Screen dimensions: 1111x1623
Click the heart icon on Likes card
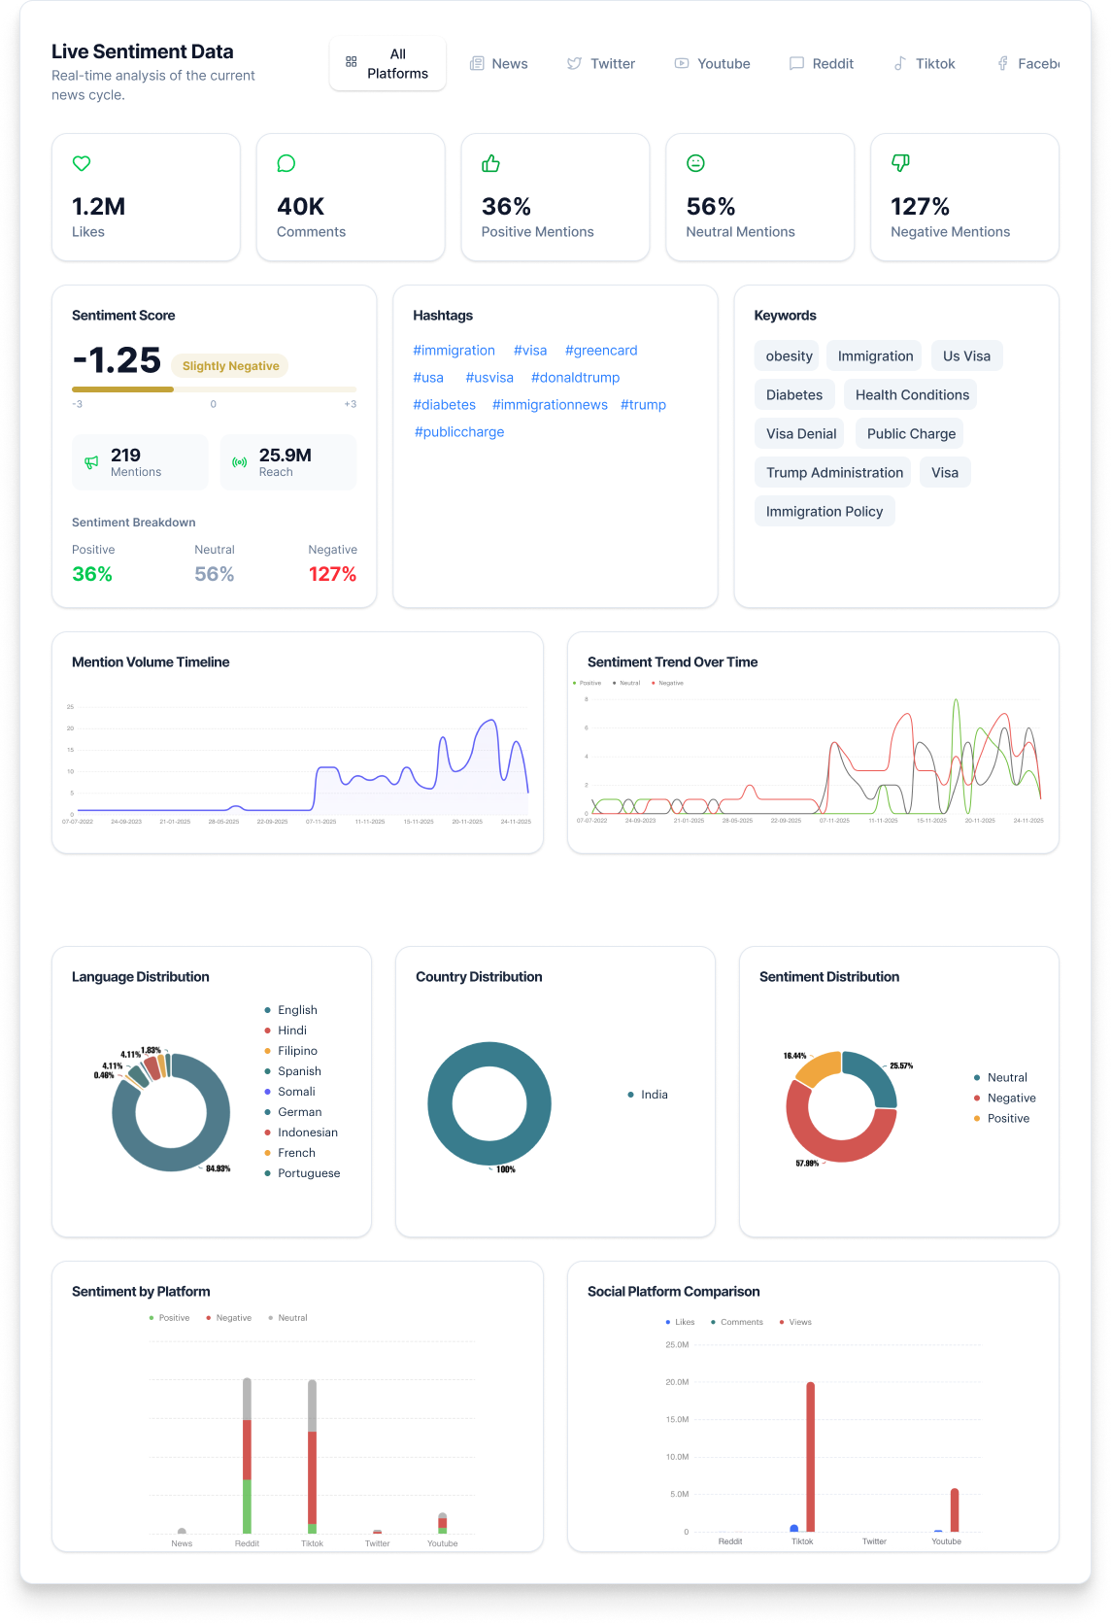point(82,163)
